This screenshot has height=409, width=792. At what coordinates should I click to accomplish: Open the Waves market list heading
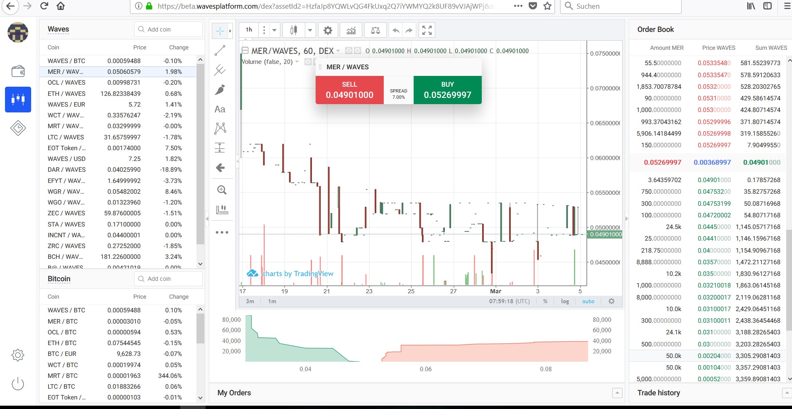[58, 29]
